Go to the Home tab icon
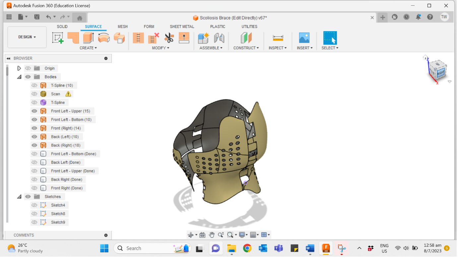The width and height of the screenshot is (458, 258). click(80, 18)
